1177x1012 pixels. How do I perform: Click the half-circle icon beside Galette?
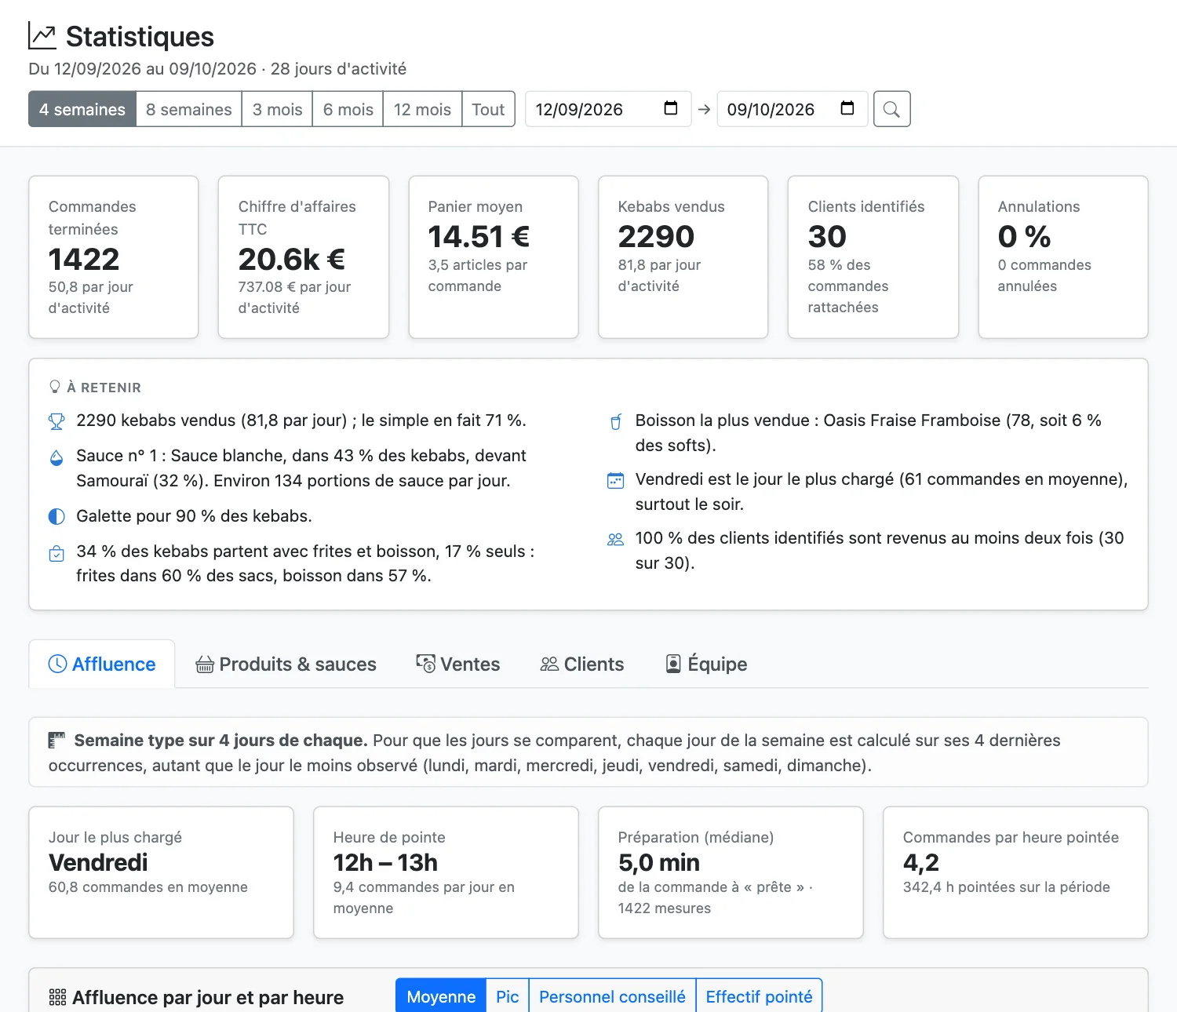(56, 516)
